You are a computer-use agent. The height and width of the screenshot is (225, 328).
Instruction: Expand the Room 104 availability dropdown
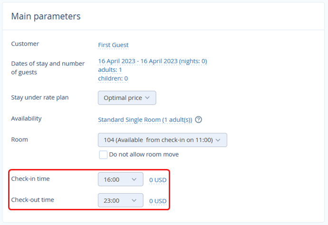162,140
